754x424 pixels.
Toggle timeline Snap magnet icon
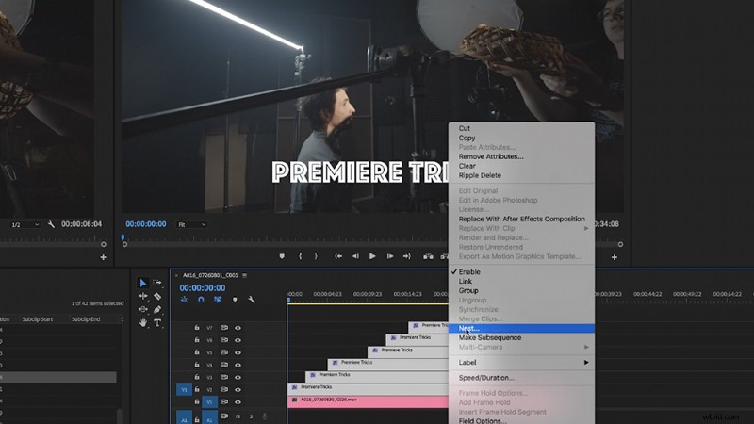coord(201,300)
